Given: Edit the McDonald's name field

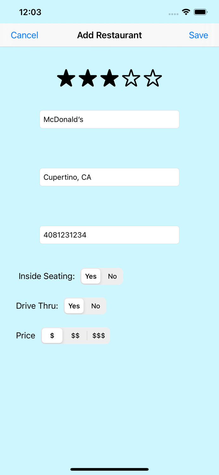Looking at the screenshot, I should [109, 119].
